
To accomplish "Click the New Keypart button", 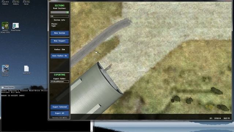I will (x=60, y=41).
